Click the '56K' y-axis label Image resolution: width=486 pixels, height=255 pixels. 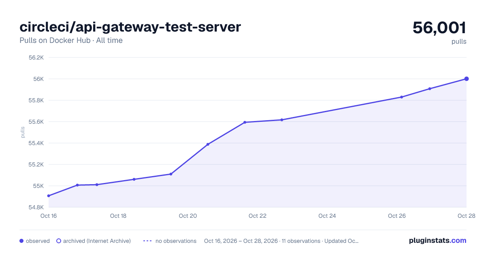(x=38, y=79)
